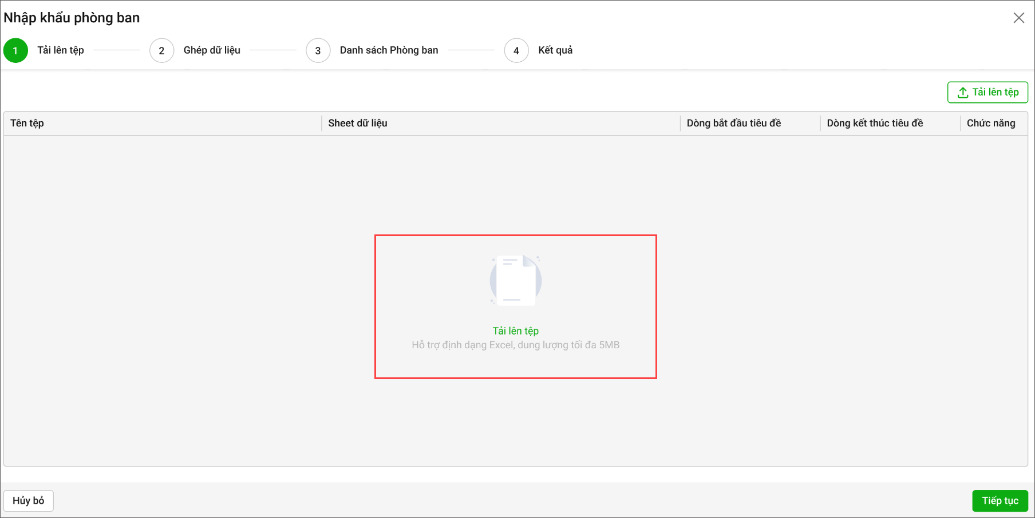Image resolution: width=1035 pixels, height=518 pixels.
Task: Close the Nhập khẩu phòng ban dialog
Action: pyautogui.click(x=1018, y=18)
